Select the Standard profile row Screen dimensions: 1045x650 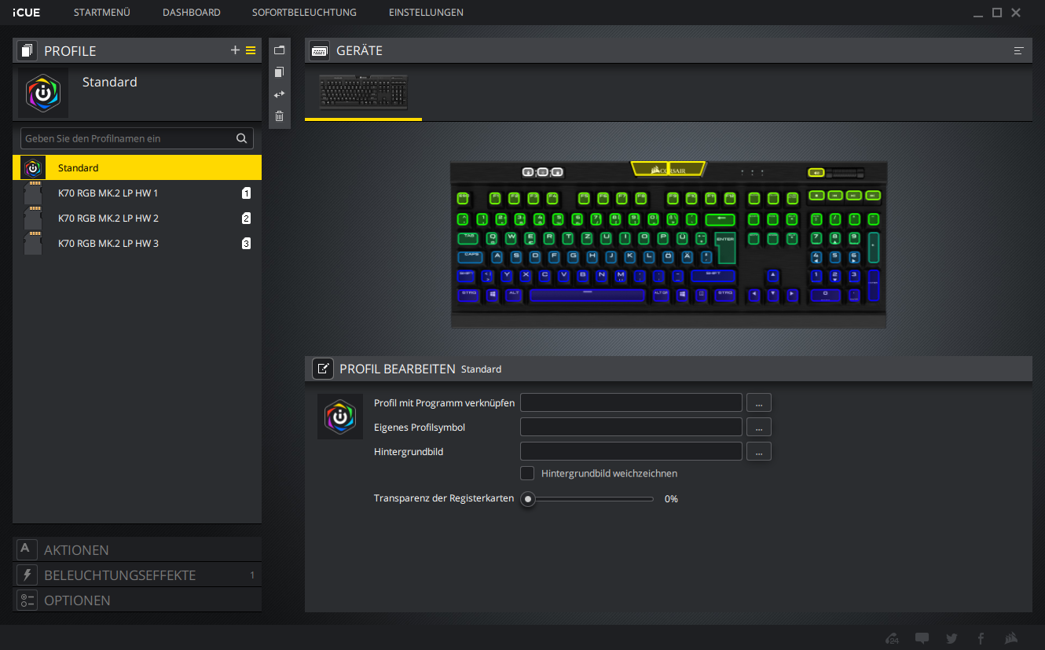pos(137,167)
